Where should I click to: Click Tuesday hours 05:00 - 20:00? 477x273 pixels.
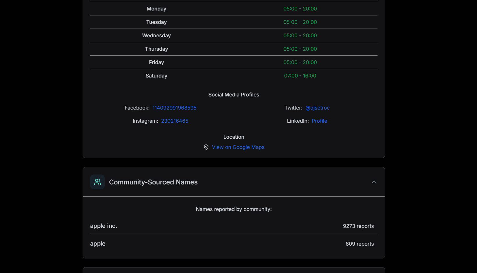point(300,22)
